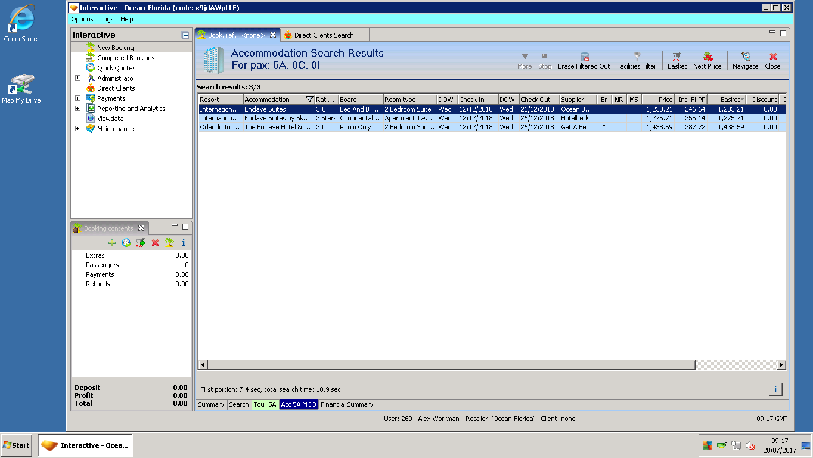
Task: Click the right arrow of the results scrollbar
Action: click(782, 364)
